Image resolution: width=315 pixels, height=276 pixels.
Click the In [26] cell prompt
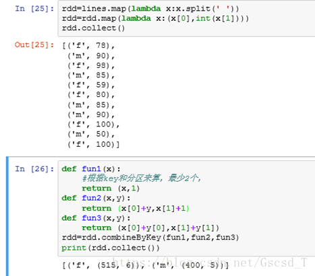click(x=34, y=169)
